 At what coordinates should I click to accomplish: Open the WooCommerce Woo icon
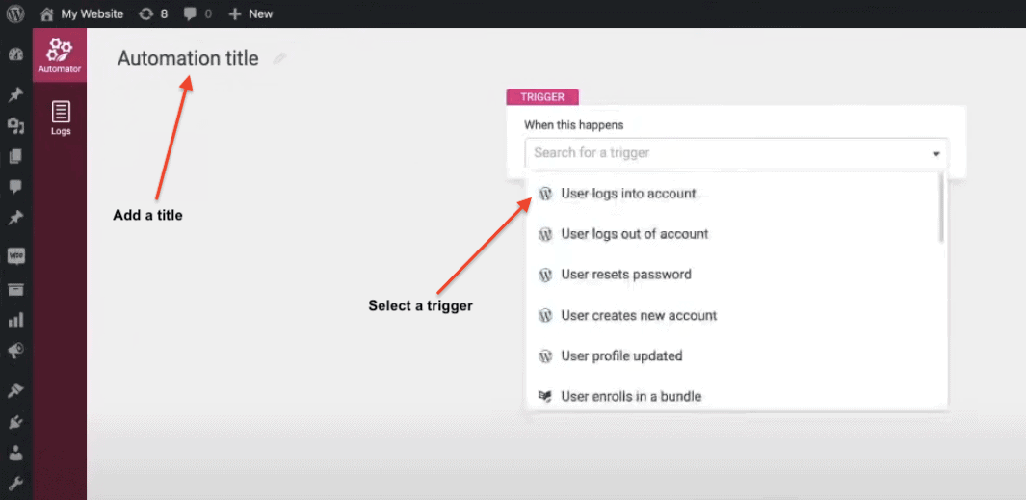tap(15, 256)
